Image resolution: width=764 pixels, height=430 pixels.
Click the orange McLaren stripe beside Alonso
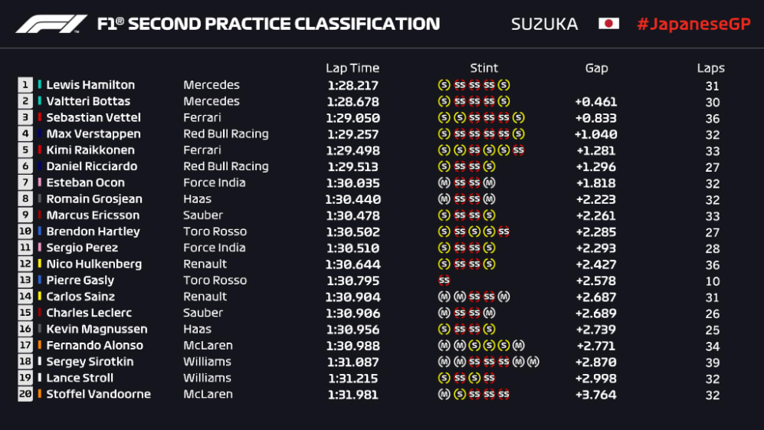(39, 346)
